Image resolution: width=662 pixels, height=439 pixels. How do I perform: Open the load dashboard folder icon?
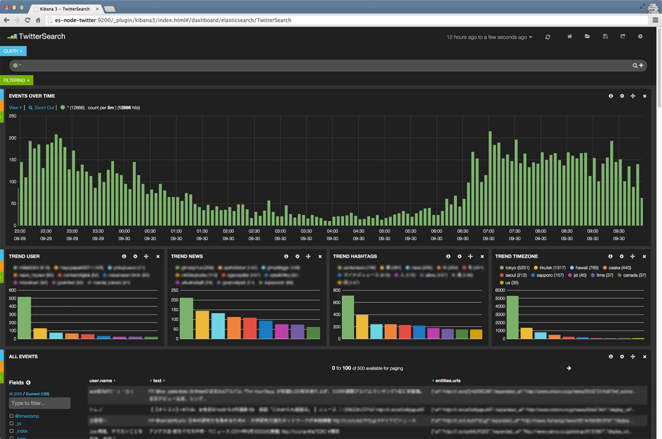[x=587, y=37]
